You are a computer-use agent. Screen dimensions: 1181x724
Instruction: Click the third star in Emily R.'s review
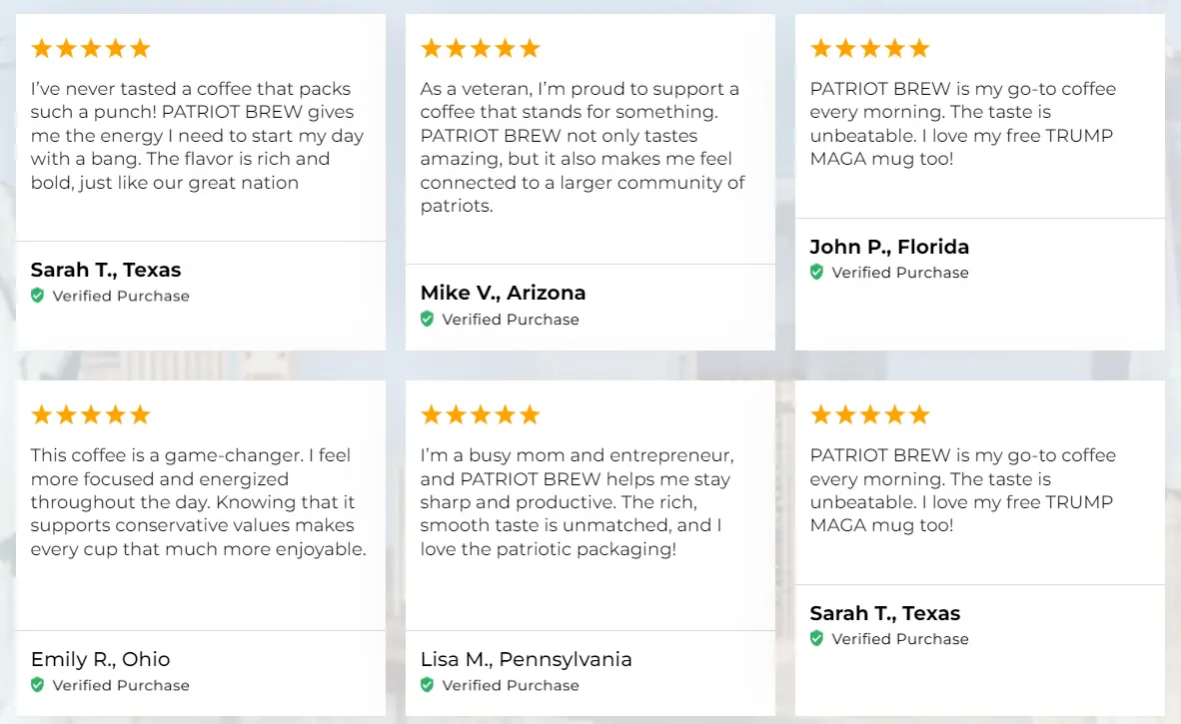pyautogui.click(x=91, y=414)
